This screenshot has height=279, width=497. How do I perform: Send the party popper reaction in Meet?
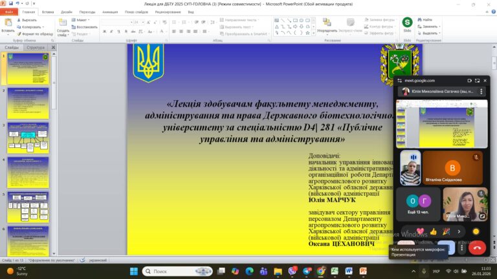point(447,231)
